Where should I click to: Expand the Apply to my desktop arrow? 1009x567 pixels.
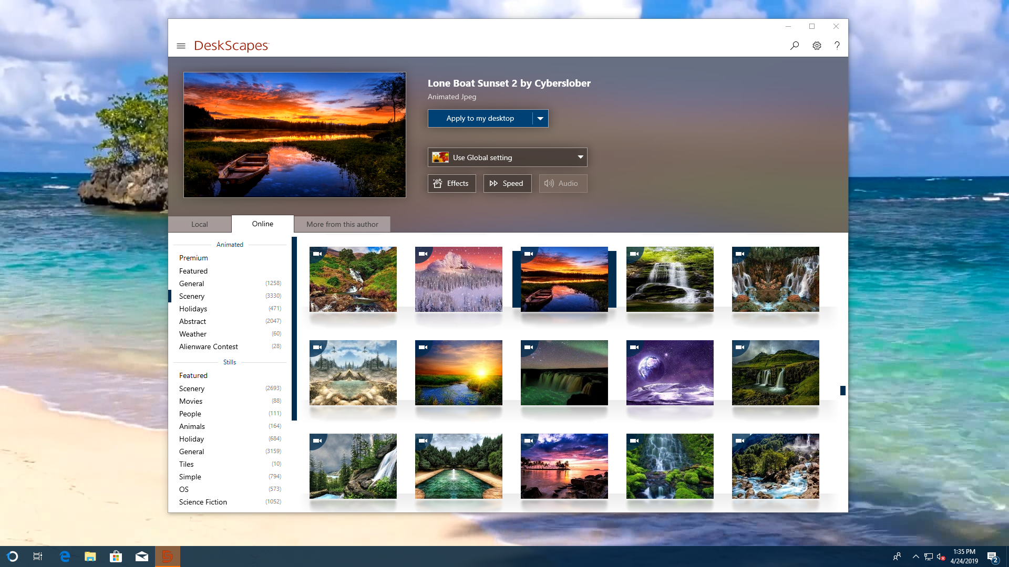click(540, 119)
